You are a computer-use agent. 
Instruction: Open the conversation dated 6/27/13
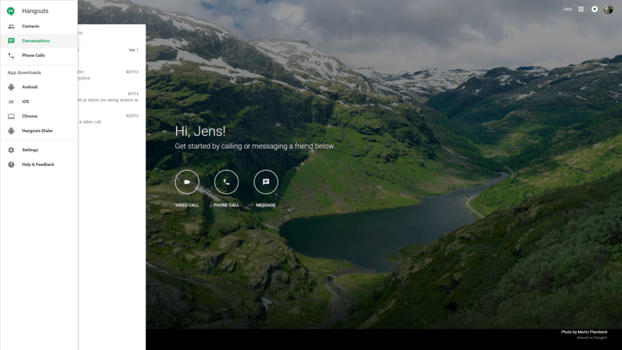coord(111,75)
